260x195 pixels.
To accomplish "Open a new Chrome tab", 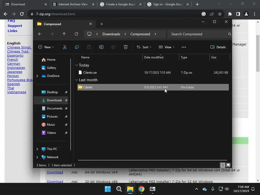I will tap(197, 4).
